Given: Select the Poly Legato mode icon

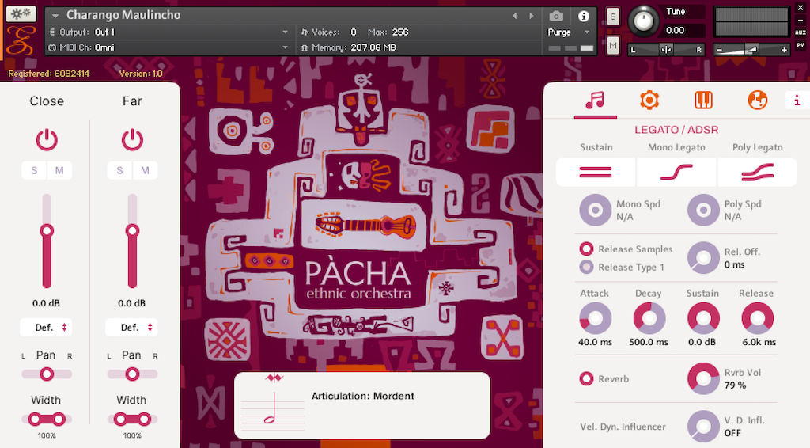Looking at the screenshot, I should (x=757, y=172).
